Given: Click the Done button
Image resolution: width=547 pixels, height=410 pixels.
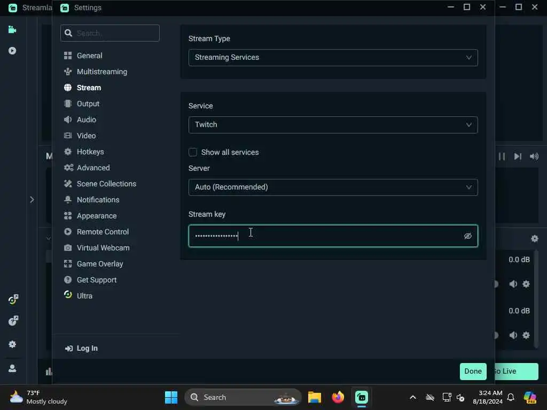Looking at the screenshot, I should coord(473,372).
